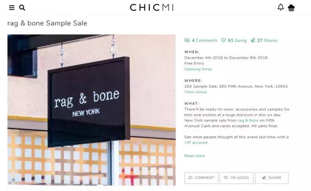Click the SHARE button

tap(272, 178)
